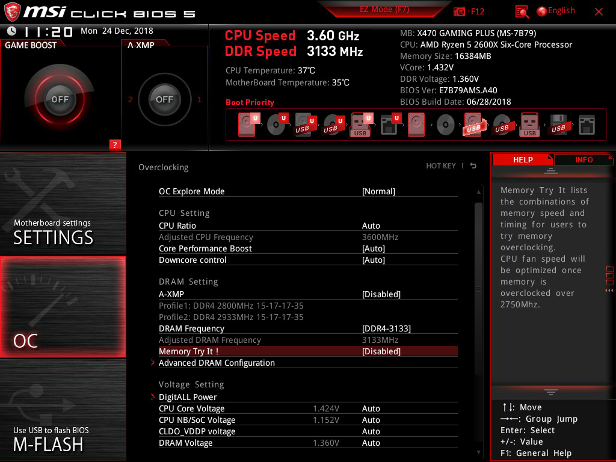Click the upper grip handle in the help panel
616x462 pixels.
click(551, 170)
